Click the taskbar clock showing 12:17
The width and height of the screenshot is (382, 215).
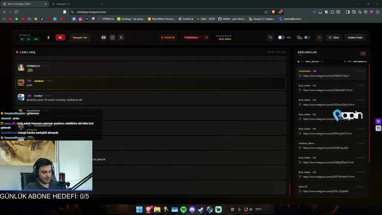258,209
